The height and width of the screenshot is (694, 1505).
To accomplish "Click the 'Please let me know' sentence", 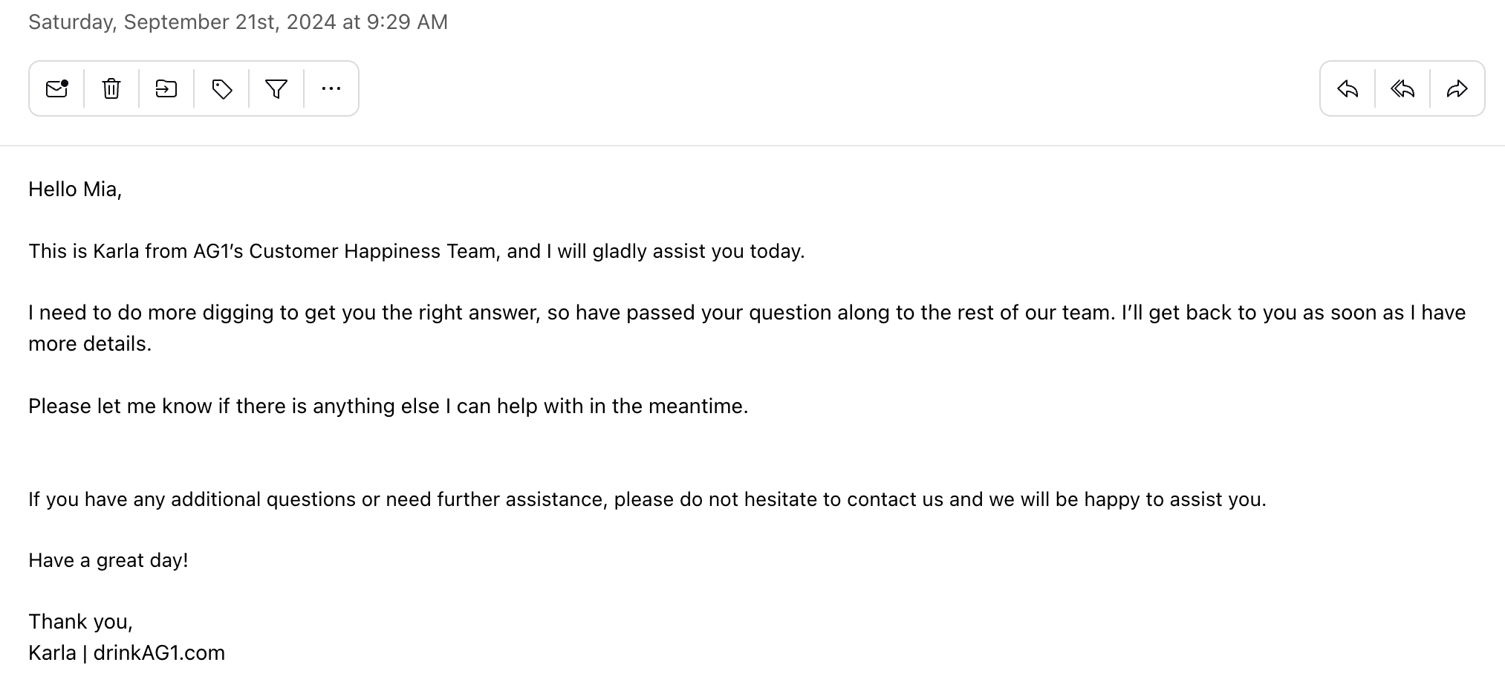I will pos(389,406).
